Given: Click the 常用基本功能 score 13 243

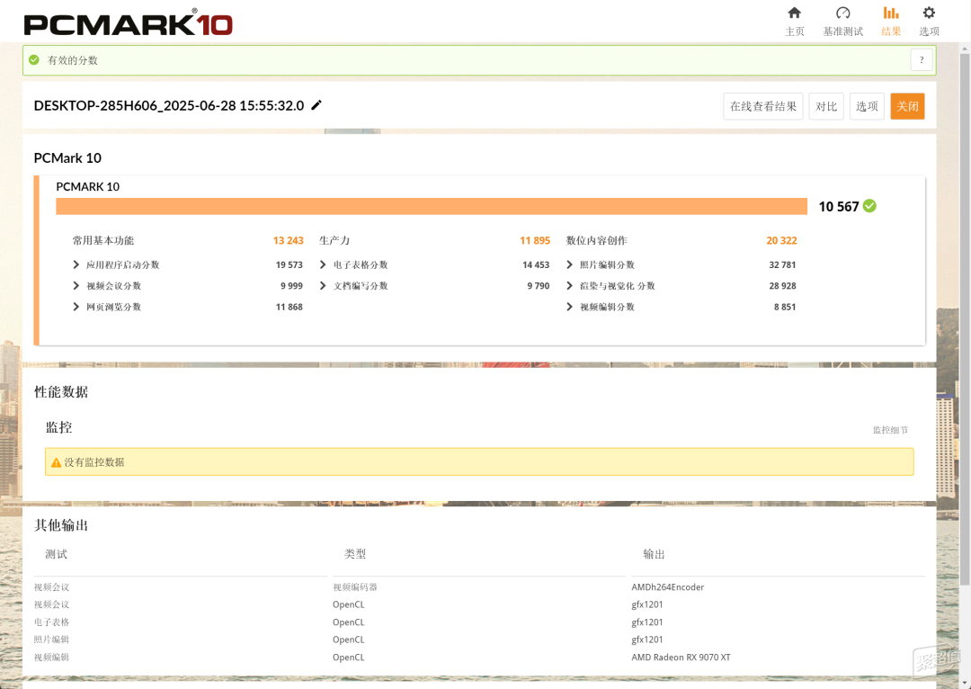Looking at the screenshot, I should coord(289,240).
